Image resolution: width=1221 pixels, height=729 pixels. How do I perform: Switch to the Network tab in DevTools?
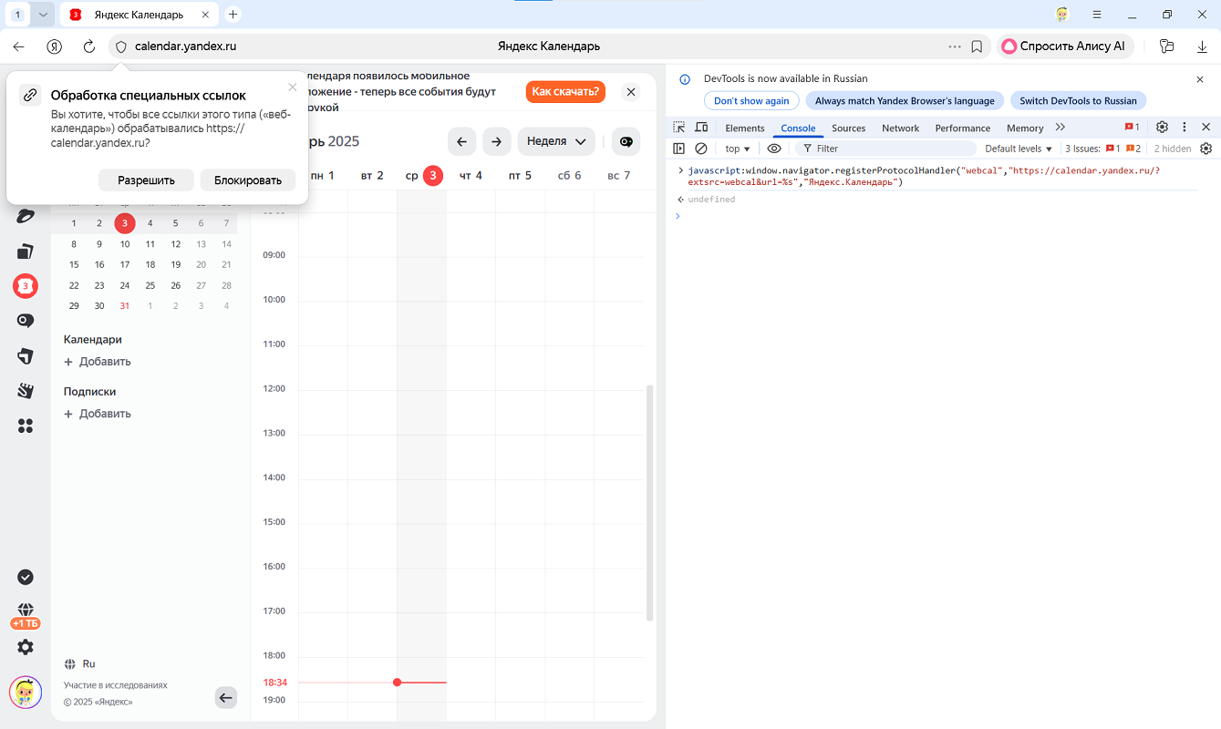point(900,128)
